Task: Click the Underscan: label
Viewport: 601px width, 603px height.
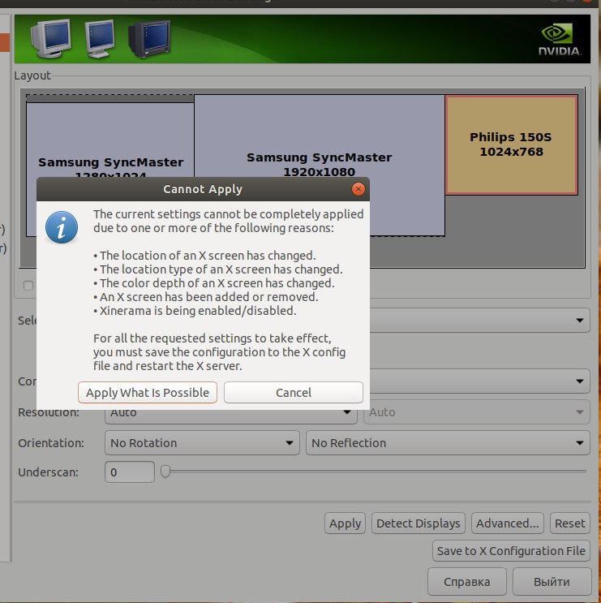Action: pyautogui.click(x=48, y=472)
